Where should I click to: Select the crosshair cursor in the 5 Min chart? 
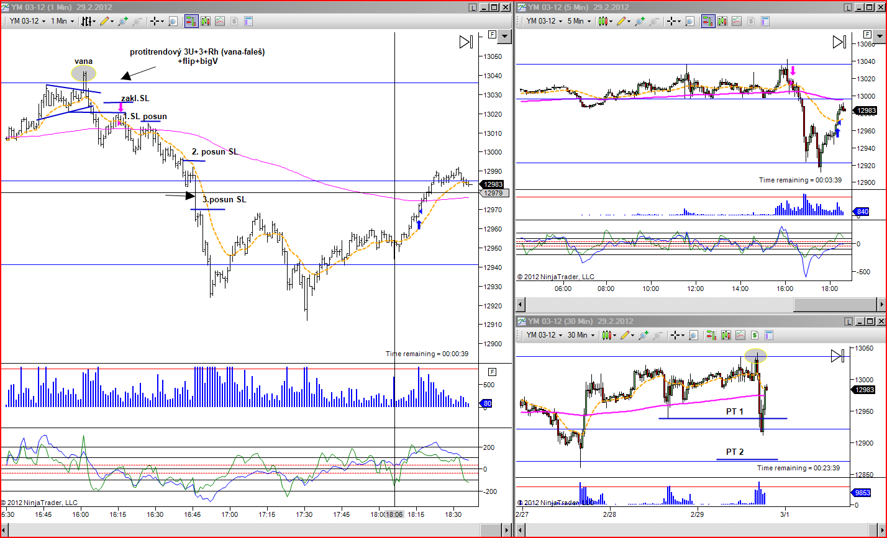pos(671,21)
